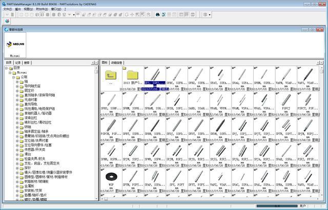
Task: Expand the 传感器/开关类 tree node
Action: (x=17, y=149)
